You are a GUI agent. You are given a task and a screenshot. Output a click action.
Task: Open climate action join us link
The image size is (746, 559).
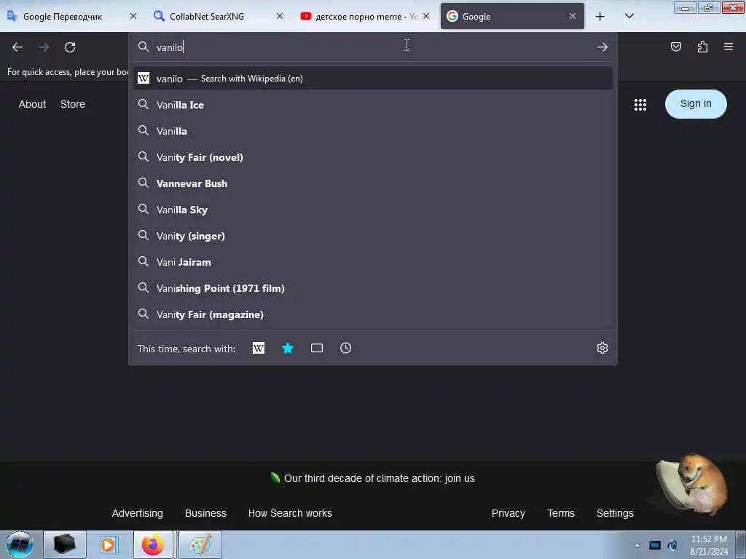pyautogui.click(x=372, y=478)
